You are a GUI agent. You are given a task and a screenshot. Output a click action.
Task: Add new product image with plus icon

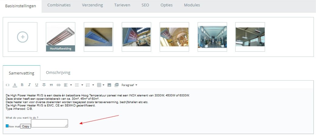pos(22,37)
